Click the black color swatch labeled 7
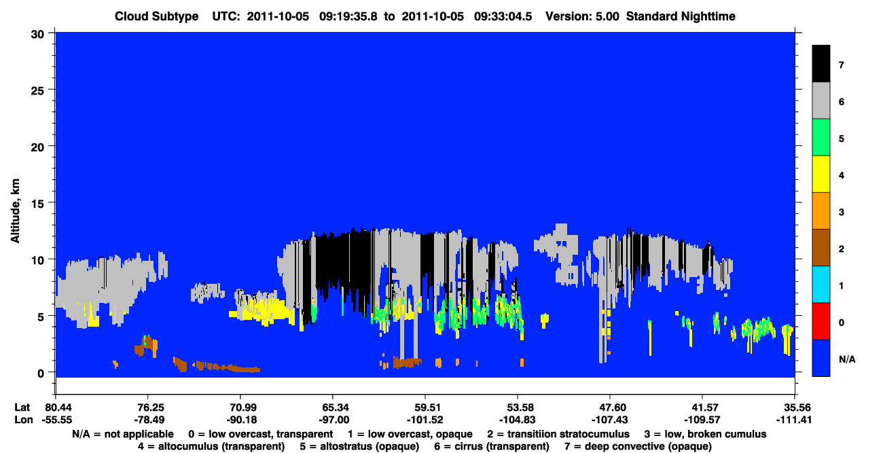The image size is (883, 453). (821, 64)
